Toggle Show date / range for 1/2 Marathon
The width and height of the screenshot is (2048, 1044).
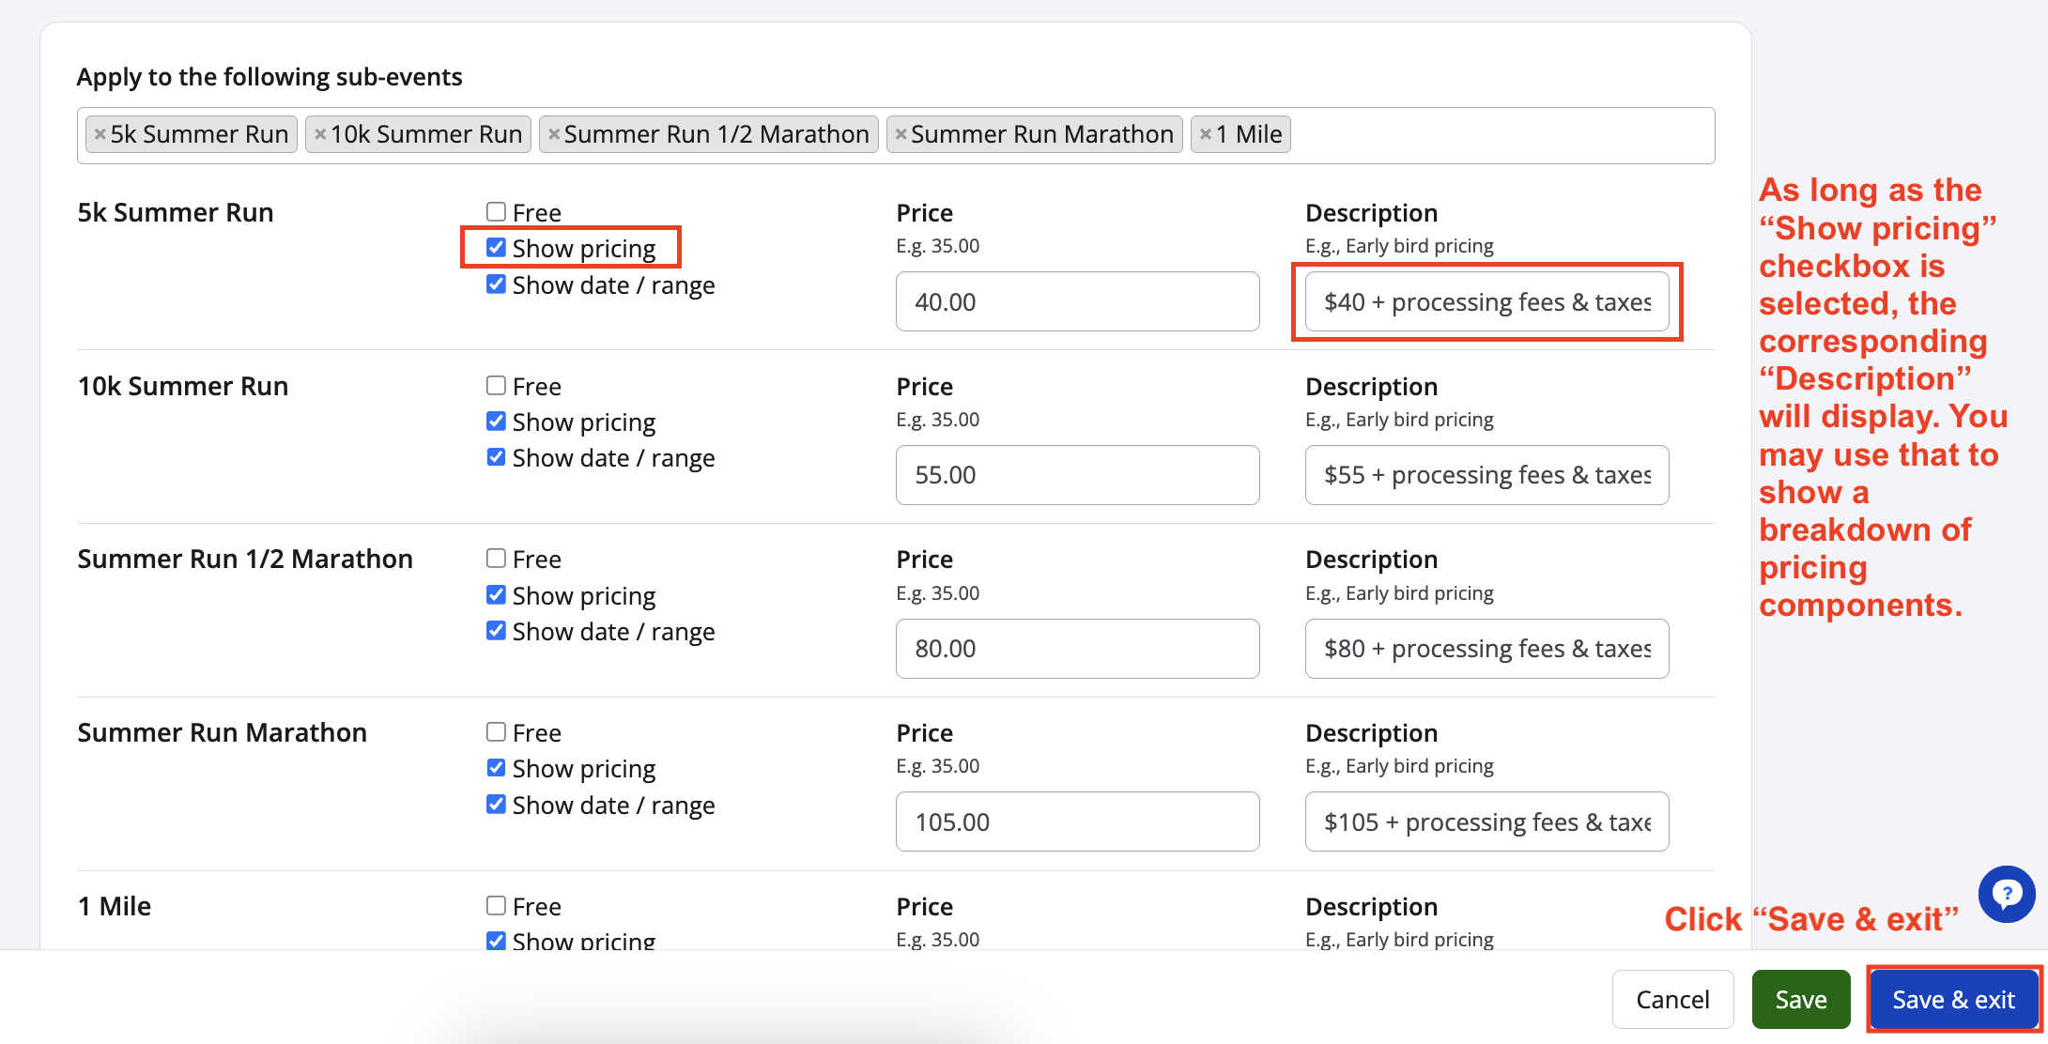496,631
